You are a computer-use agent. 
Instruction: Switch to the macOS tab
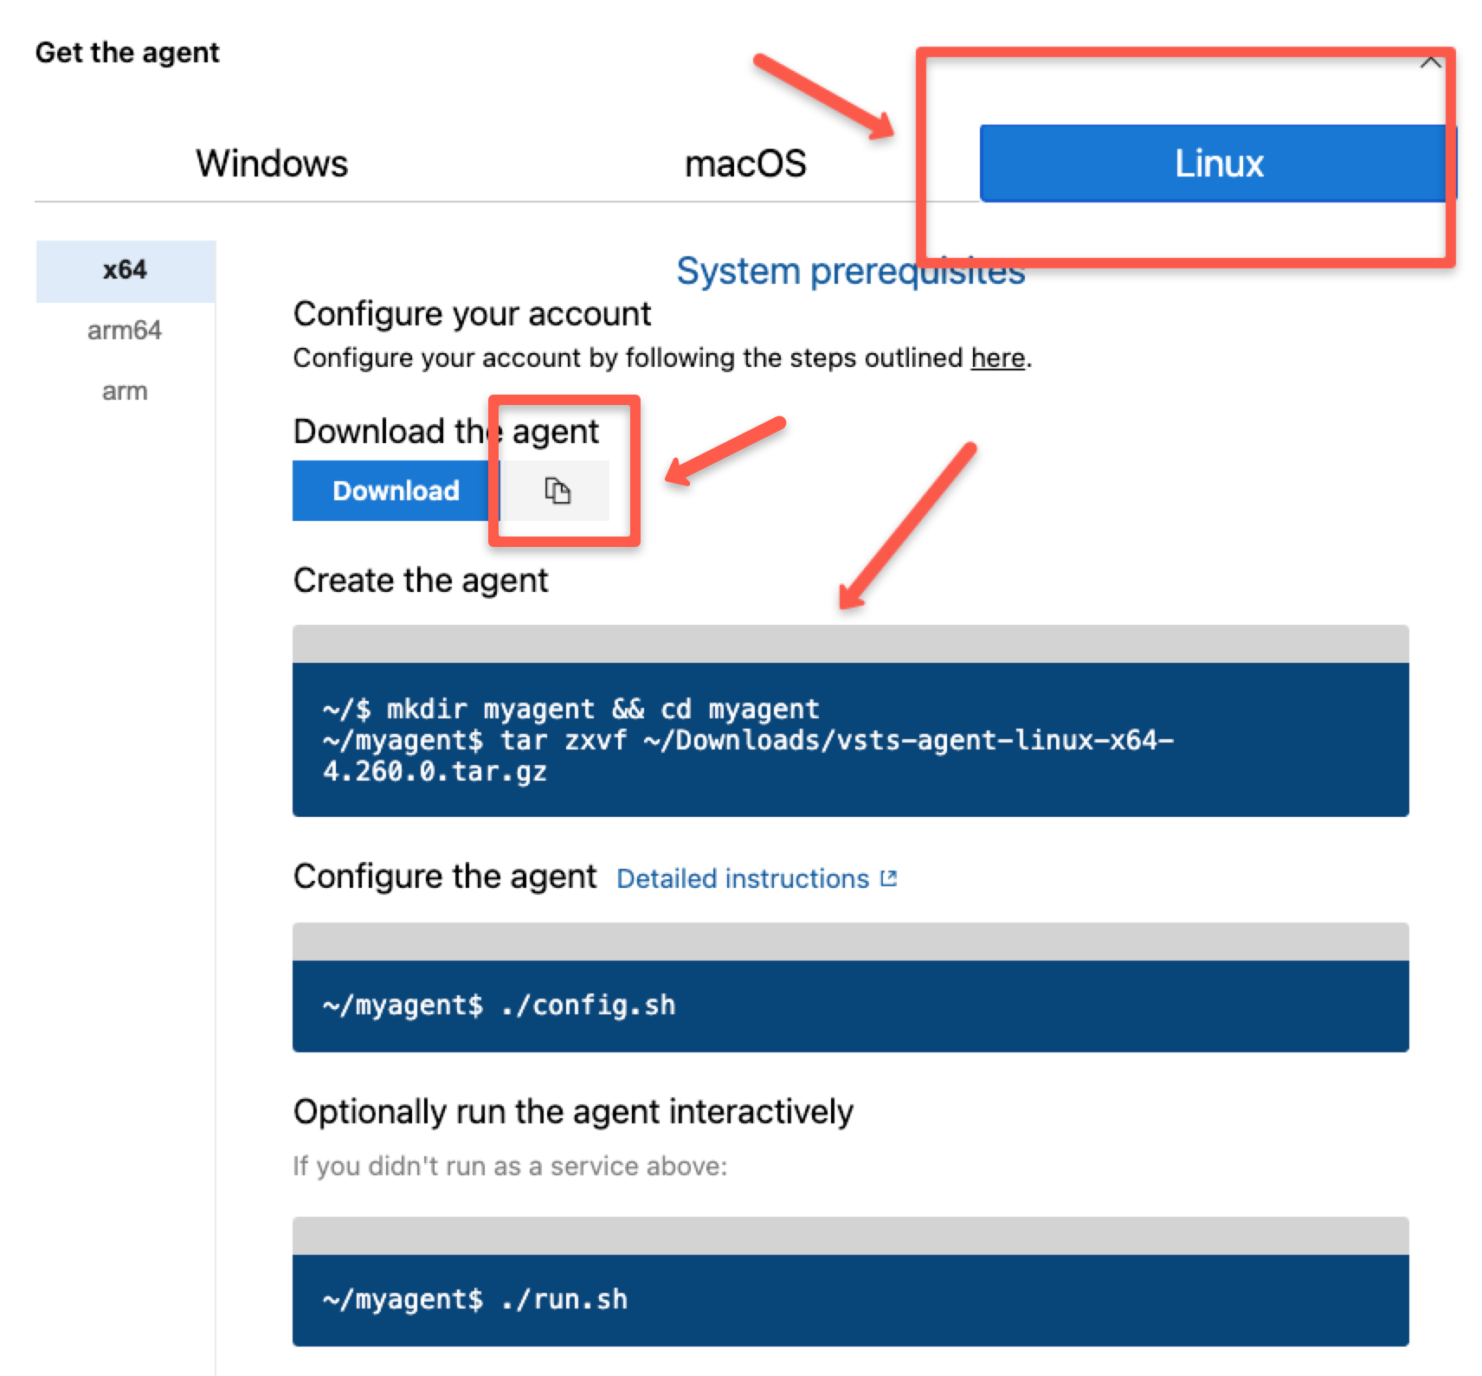click(744, 163)
